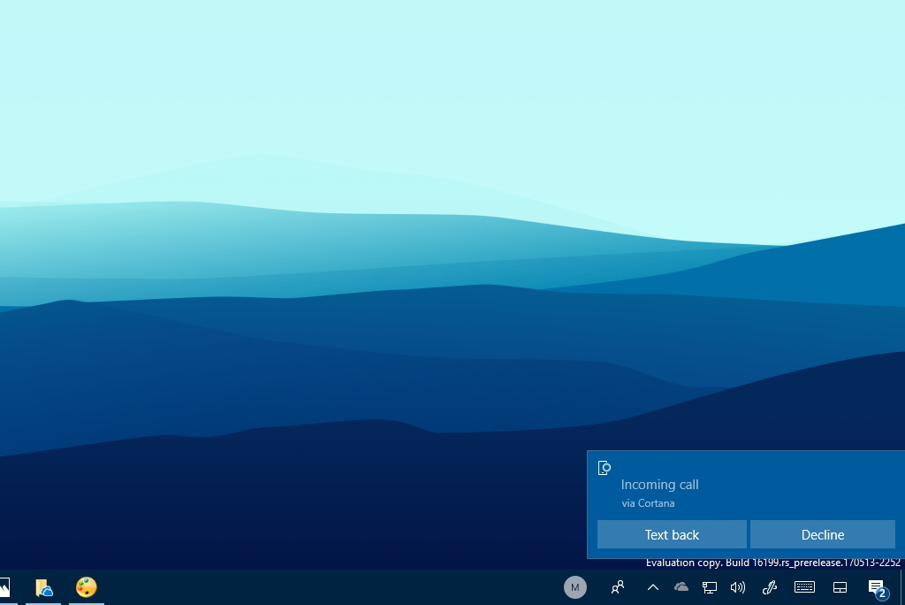Open the volume speaker control
Screen dimensions: 905x605
coord(738,587)
